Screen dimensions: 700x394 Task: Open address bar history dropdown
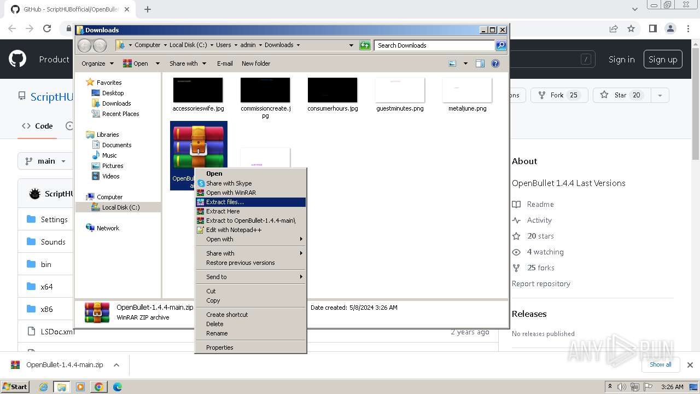tap(351, 45)
